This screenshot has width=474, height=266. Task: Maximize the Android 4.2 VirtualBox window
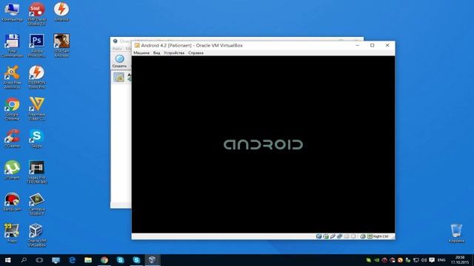372,45
